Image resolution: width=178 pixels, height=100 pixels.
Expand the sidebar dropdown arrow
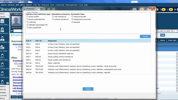click(8, 83)
